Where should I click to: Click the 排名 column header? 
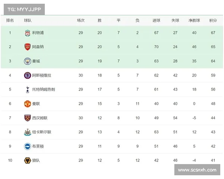click(x=10, y=21)
